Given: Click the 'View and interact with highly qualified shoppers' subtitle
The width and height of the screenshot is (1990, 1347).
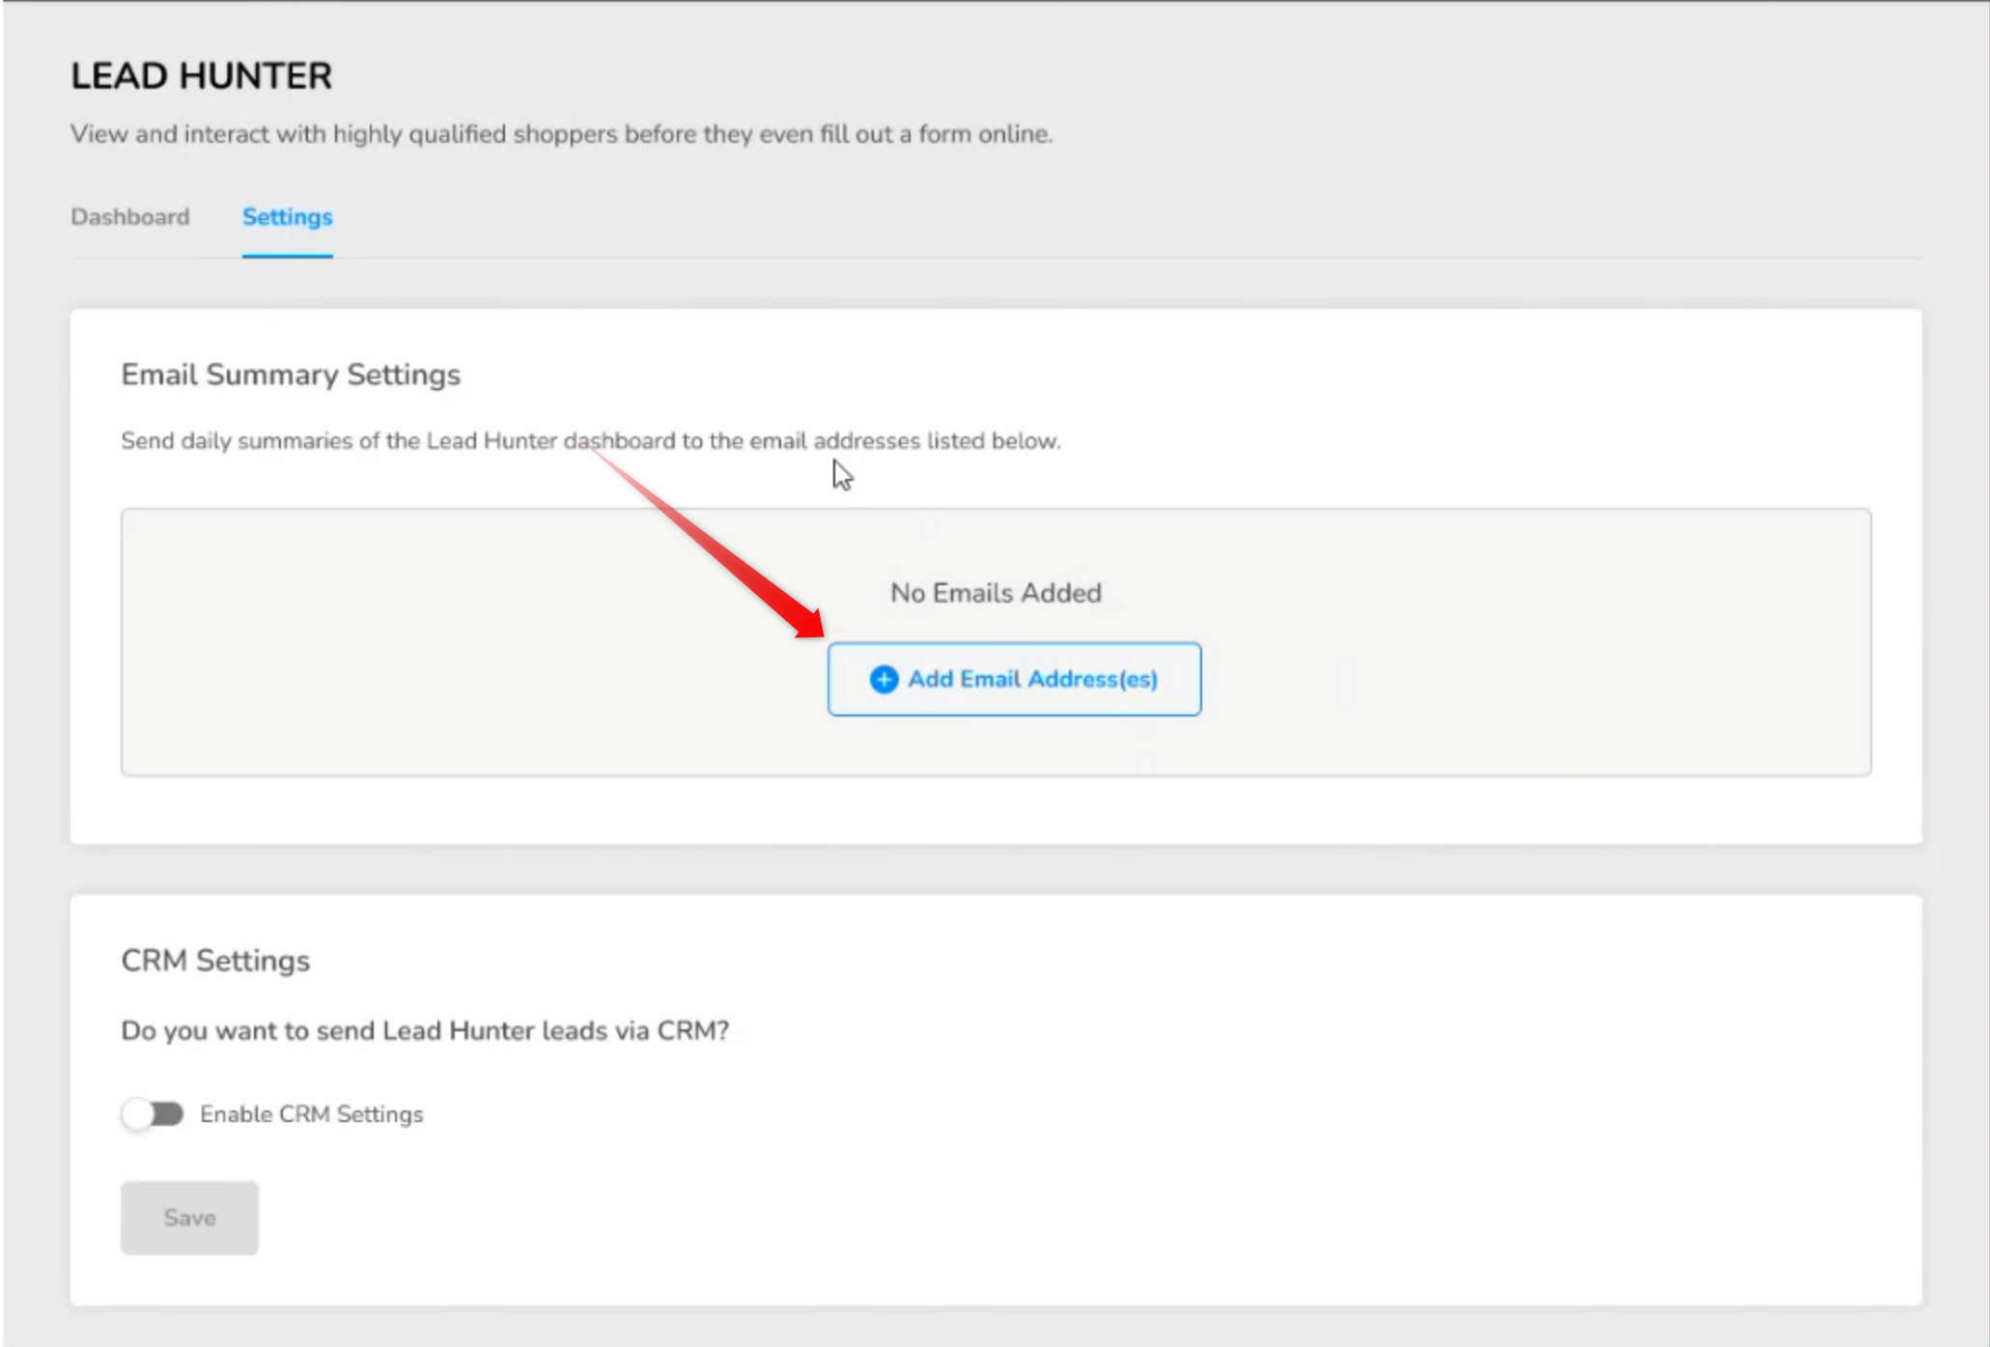Looking at the screenshot, I should click(561, 134).
